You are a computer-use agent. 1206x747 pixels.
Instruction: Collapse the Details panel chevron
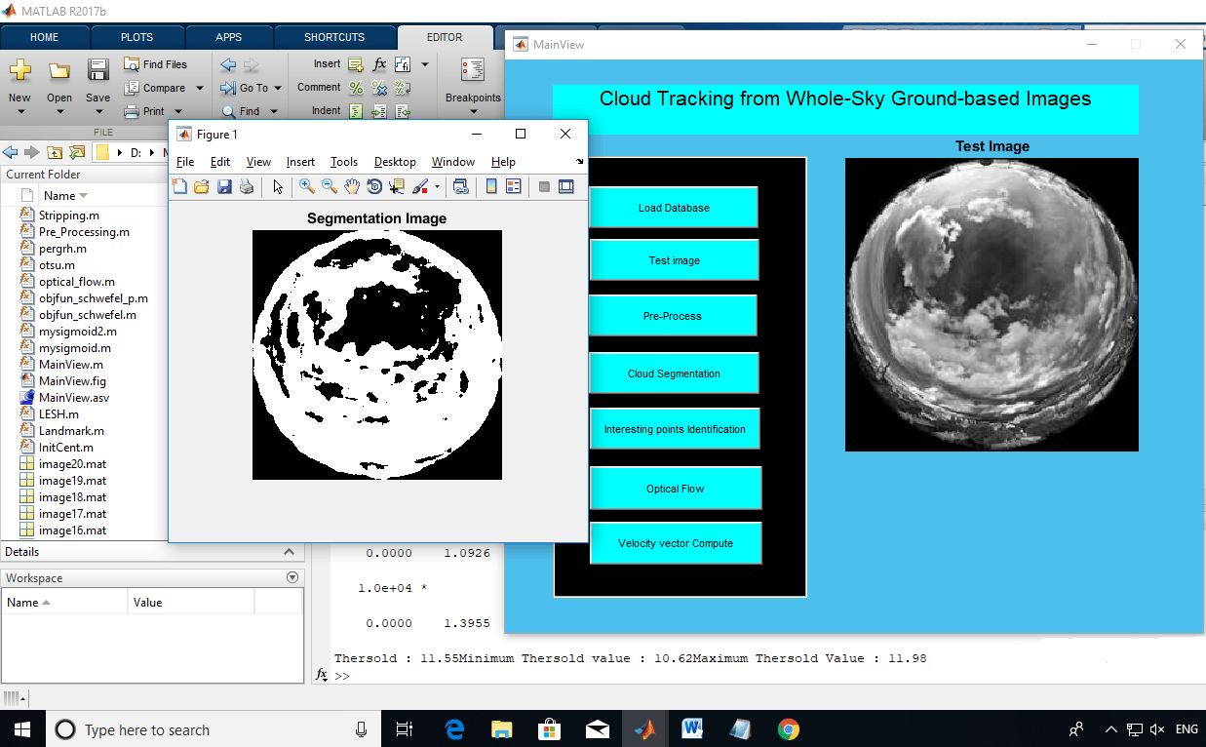point(289,551)
